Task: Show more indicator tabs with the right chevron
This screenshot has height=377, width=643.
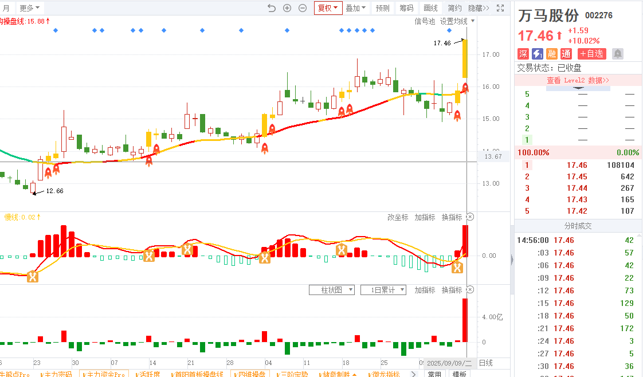Action: pos(413,374)
